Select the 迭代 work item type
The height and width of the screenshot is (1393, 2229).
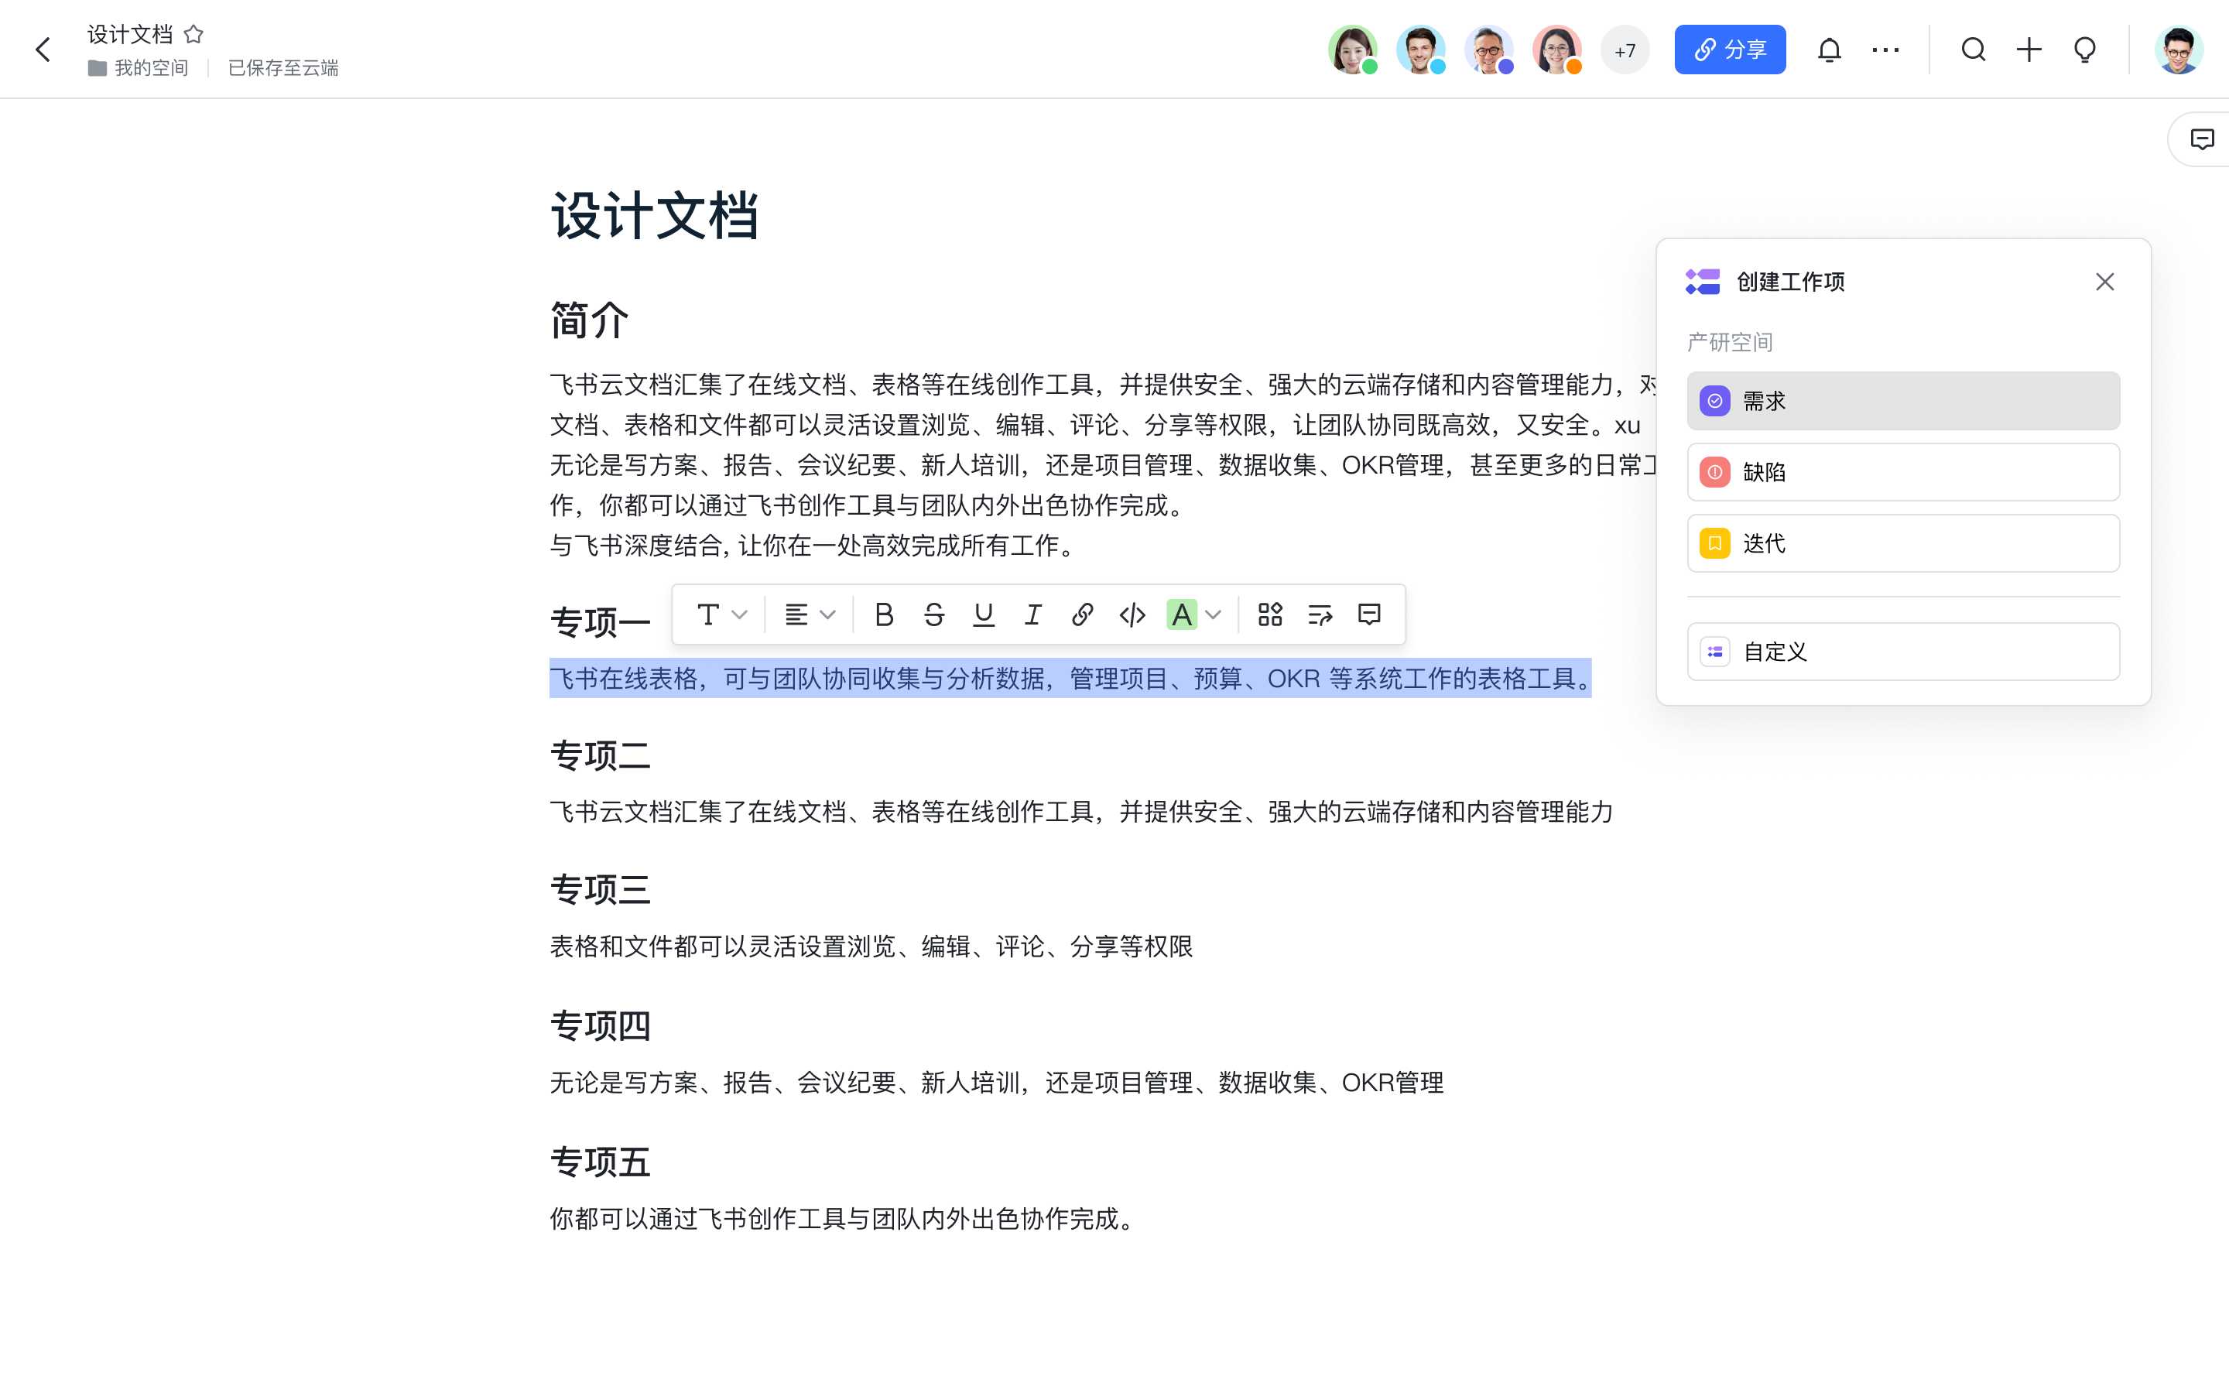tap(1903, 543)
